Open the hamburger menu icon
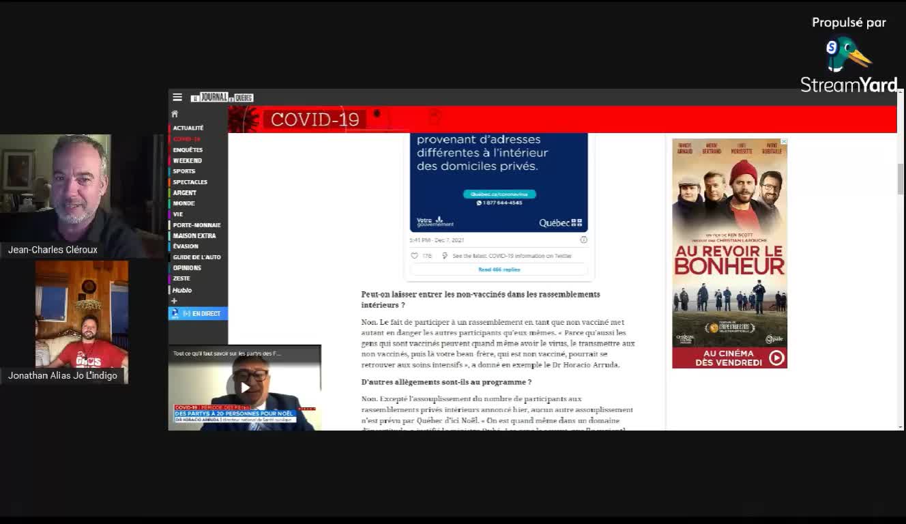The height and width of the screenshot is (524, 906). [177, 98]
